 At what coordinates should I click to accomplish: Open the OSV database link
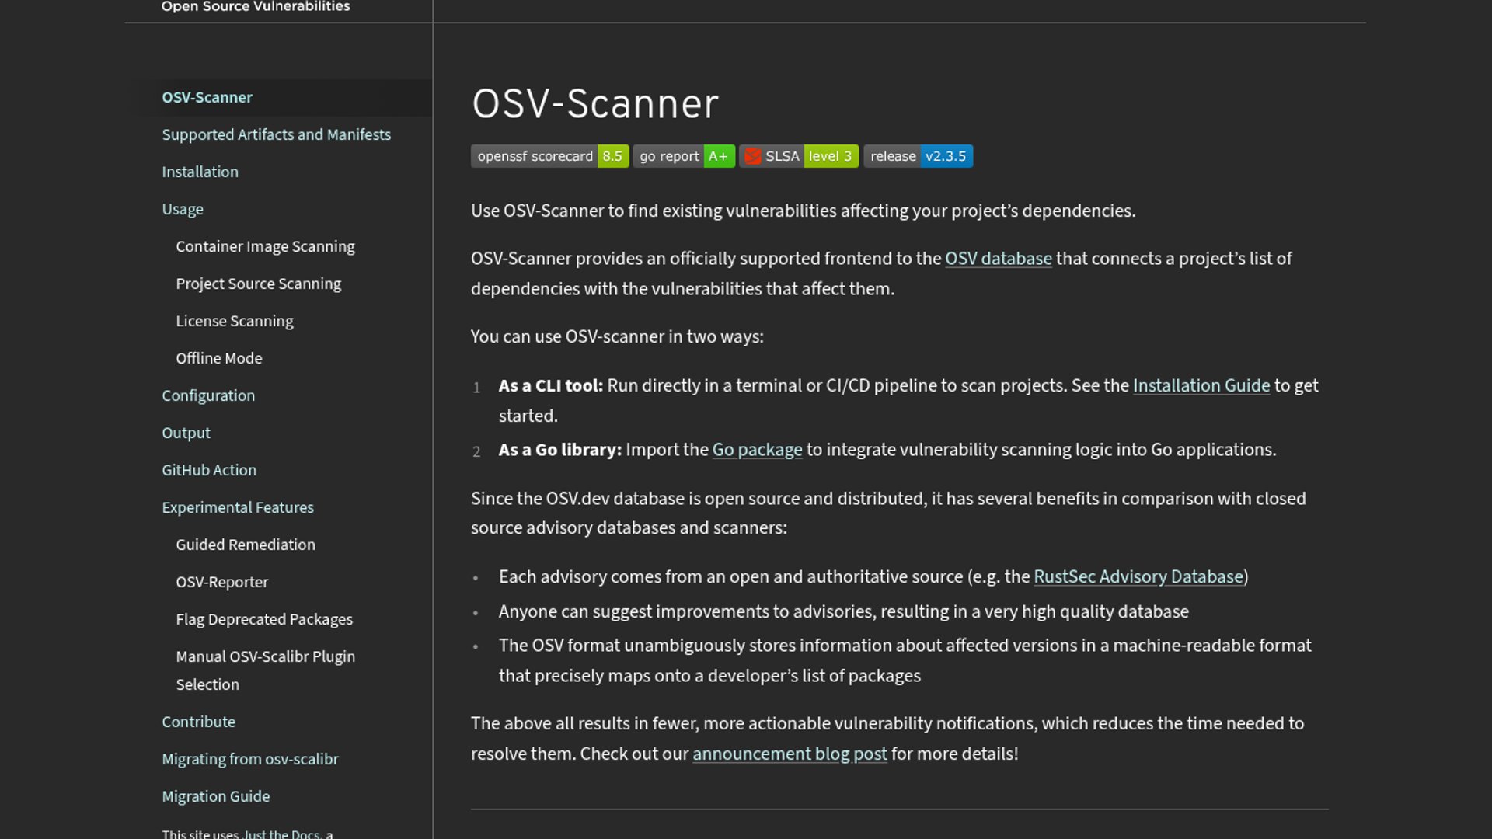(x=998, y=259)
